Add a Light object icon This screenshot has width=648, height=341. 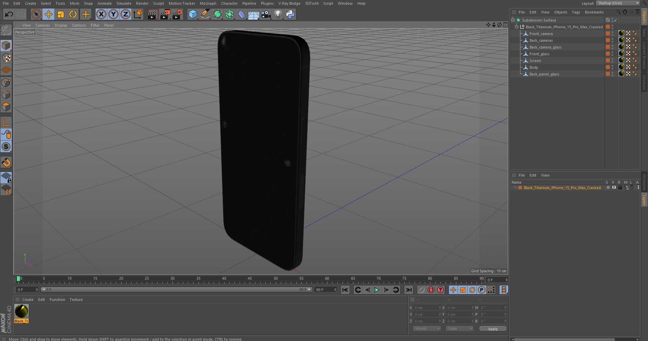point(278,14)
